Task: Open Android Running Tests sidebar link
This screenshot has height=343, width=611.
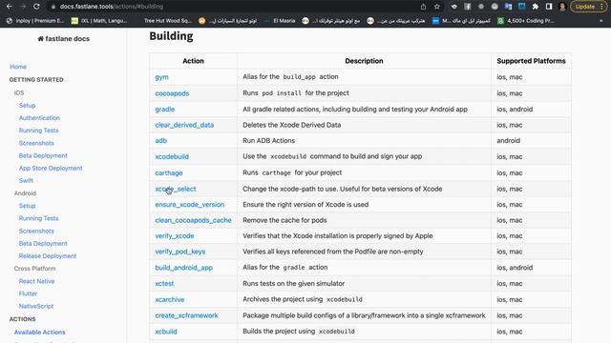Action: (38, 218)
